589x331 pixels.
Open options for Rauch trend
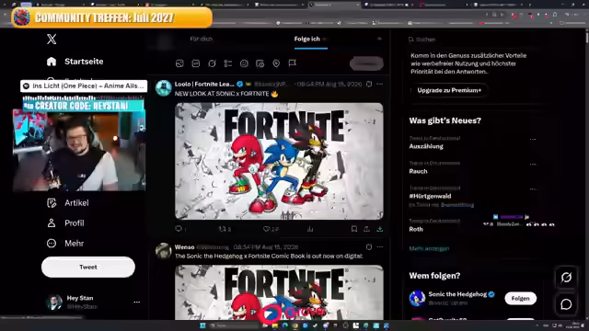pyautogui.click(x=533, y=164)
